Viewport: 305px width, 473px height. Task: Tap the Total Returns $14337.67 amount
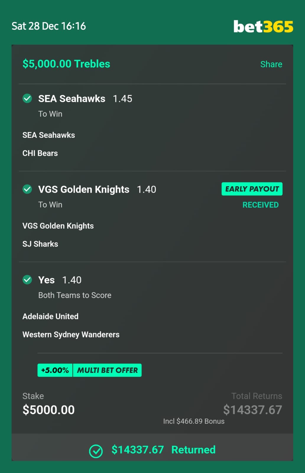click(x=252, y=410)
